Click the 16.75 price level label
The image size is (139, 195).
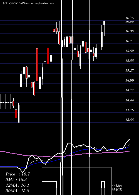(130, 18)
